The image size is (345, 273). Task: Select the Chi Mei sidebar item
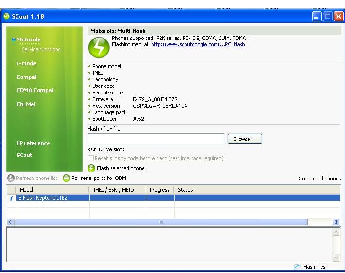pyautogui.click(x=26, y=104)
